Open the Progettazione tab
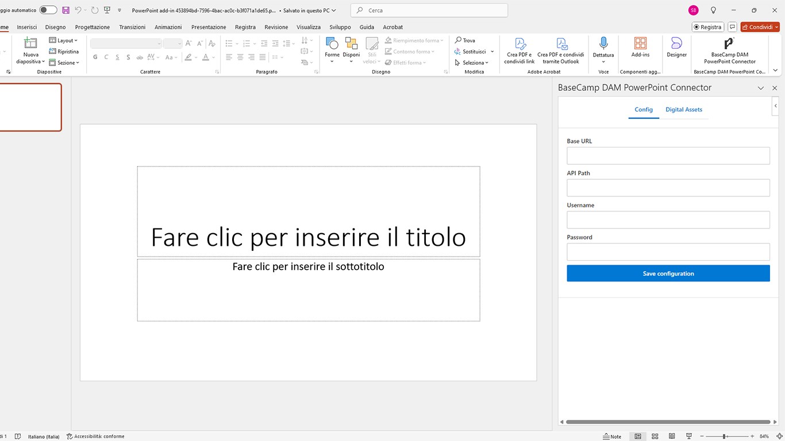 click(x=93, y=27)
